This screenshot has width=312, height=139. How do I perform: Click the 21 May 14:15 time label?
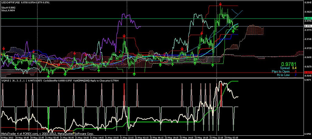[x=97, y=137]
